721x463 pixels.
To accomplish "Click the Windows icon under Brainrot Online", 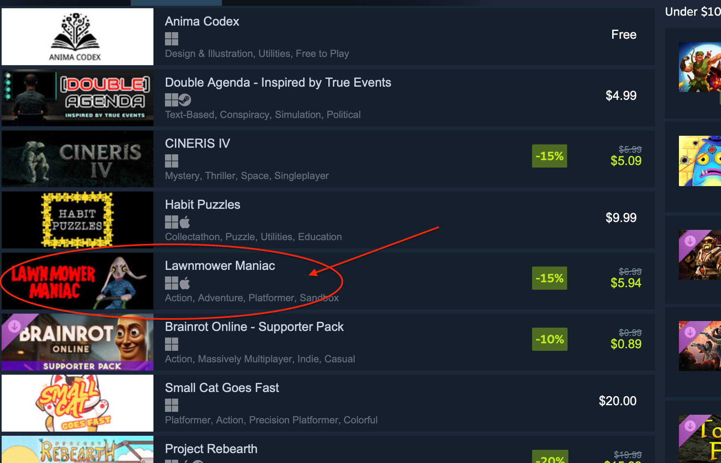I will (x=172, y=344).
